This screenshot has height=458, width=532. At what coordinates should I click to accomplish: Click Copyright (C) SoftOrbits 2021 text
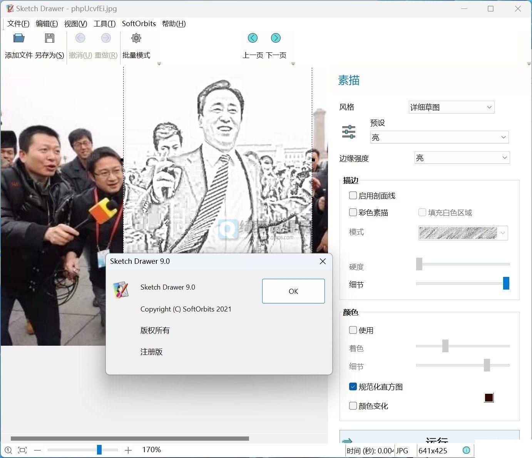point(186,309)
